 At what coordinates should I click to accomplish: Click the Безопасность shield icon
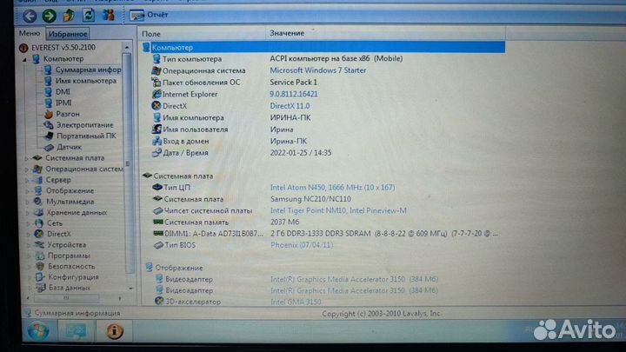tap(40, 266)
